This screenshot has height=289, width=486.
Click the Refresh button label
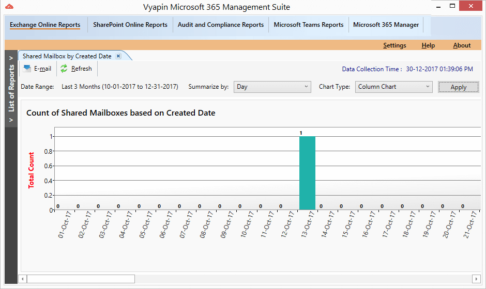pos(82,69)
